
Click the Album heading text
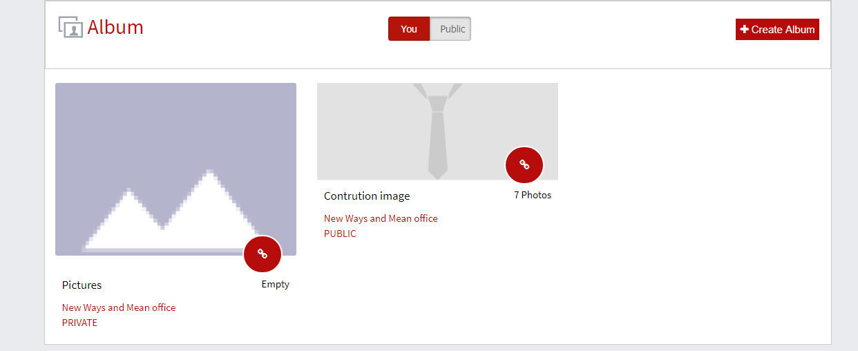[x=115, y=27]
